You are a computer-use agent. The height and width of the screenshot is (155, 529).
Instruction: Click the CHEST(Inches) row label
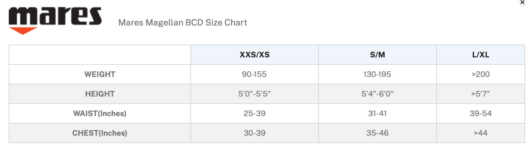(100, 133)
